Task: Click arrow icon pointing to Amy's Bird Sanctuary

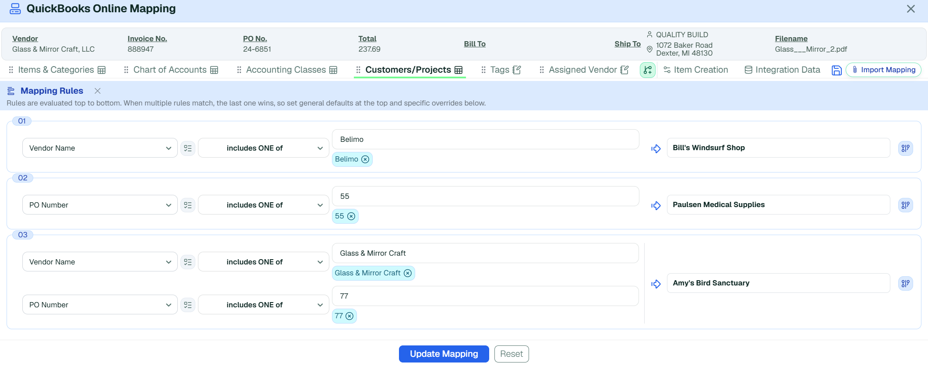Action: tap(656, 284)
